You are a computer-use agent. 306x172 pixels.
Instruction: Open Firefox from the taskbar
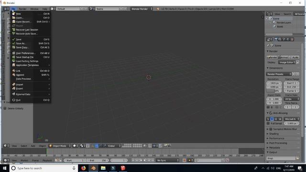83,168
